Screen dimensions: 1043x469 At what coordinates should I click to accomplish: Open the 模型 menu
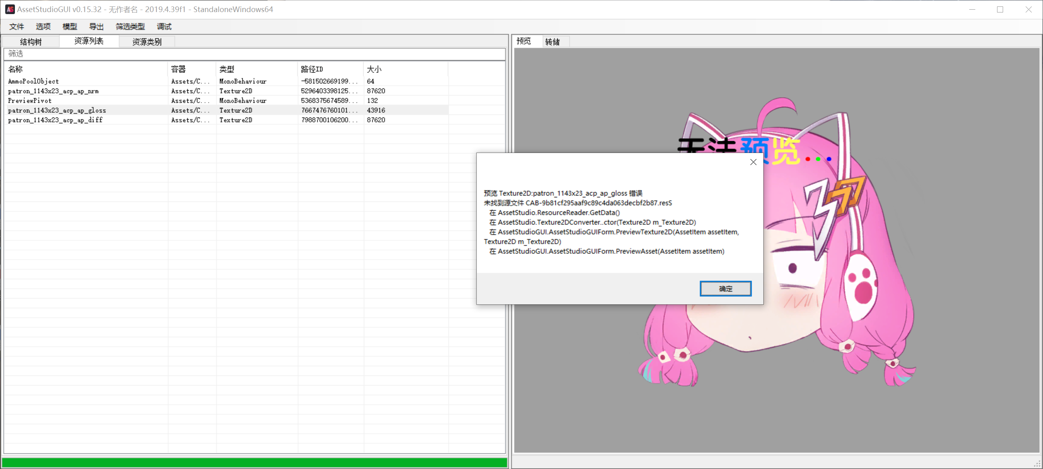click(x=70, y=27)
